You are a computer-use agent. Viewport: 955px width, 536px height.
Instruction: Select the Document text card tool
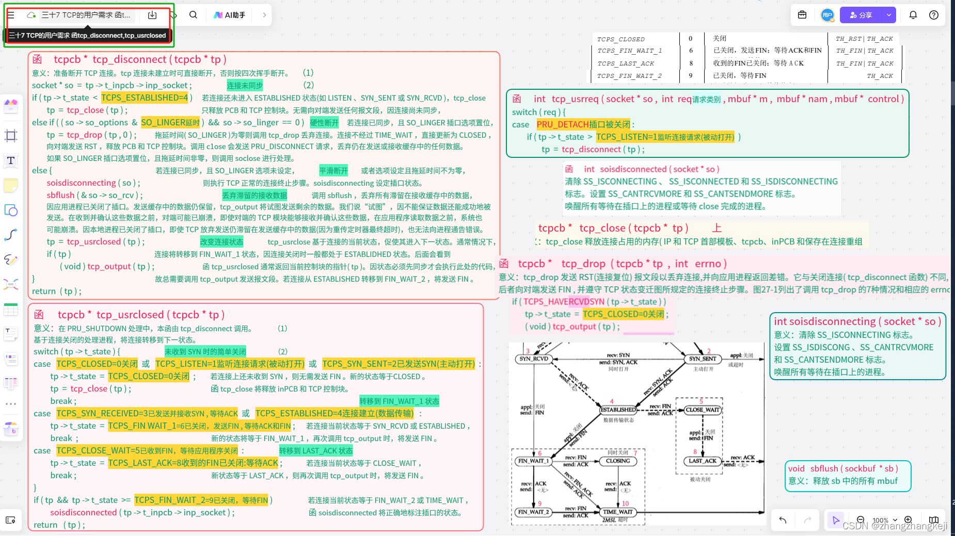(x=11, y=334)
